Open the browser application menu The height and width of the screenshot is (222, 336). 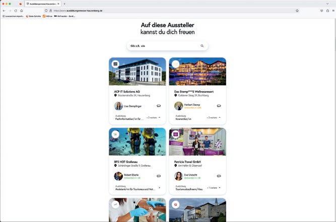click(x=333, y=11)
